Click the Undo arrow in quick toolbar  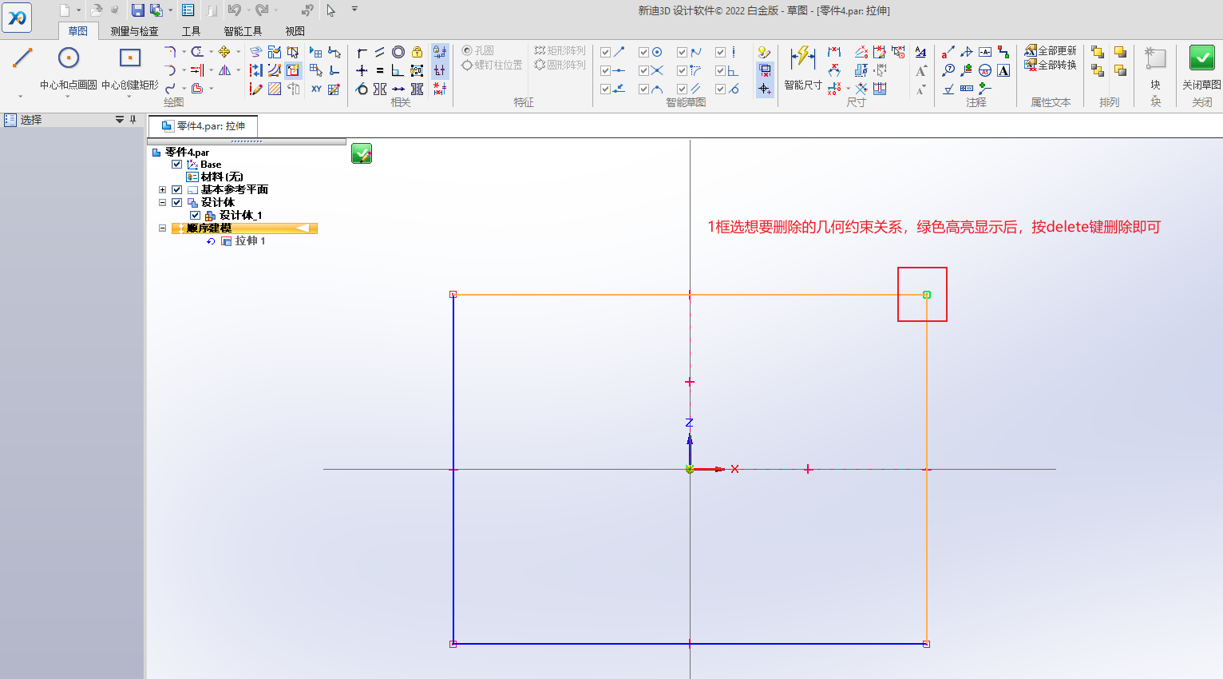234,10
